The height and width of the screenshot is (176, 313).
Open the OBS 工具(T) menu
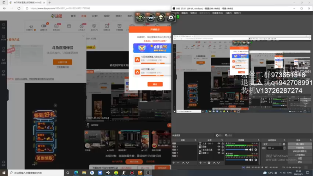coord(228,13)
